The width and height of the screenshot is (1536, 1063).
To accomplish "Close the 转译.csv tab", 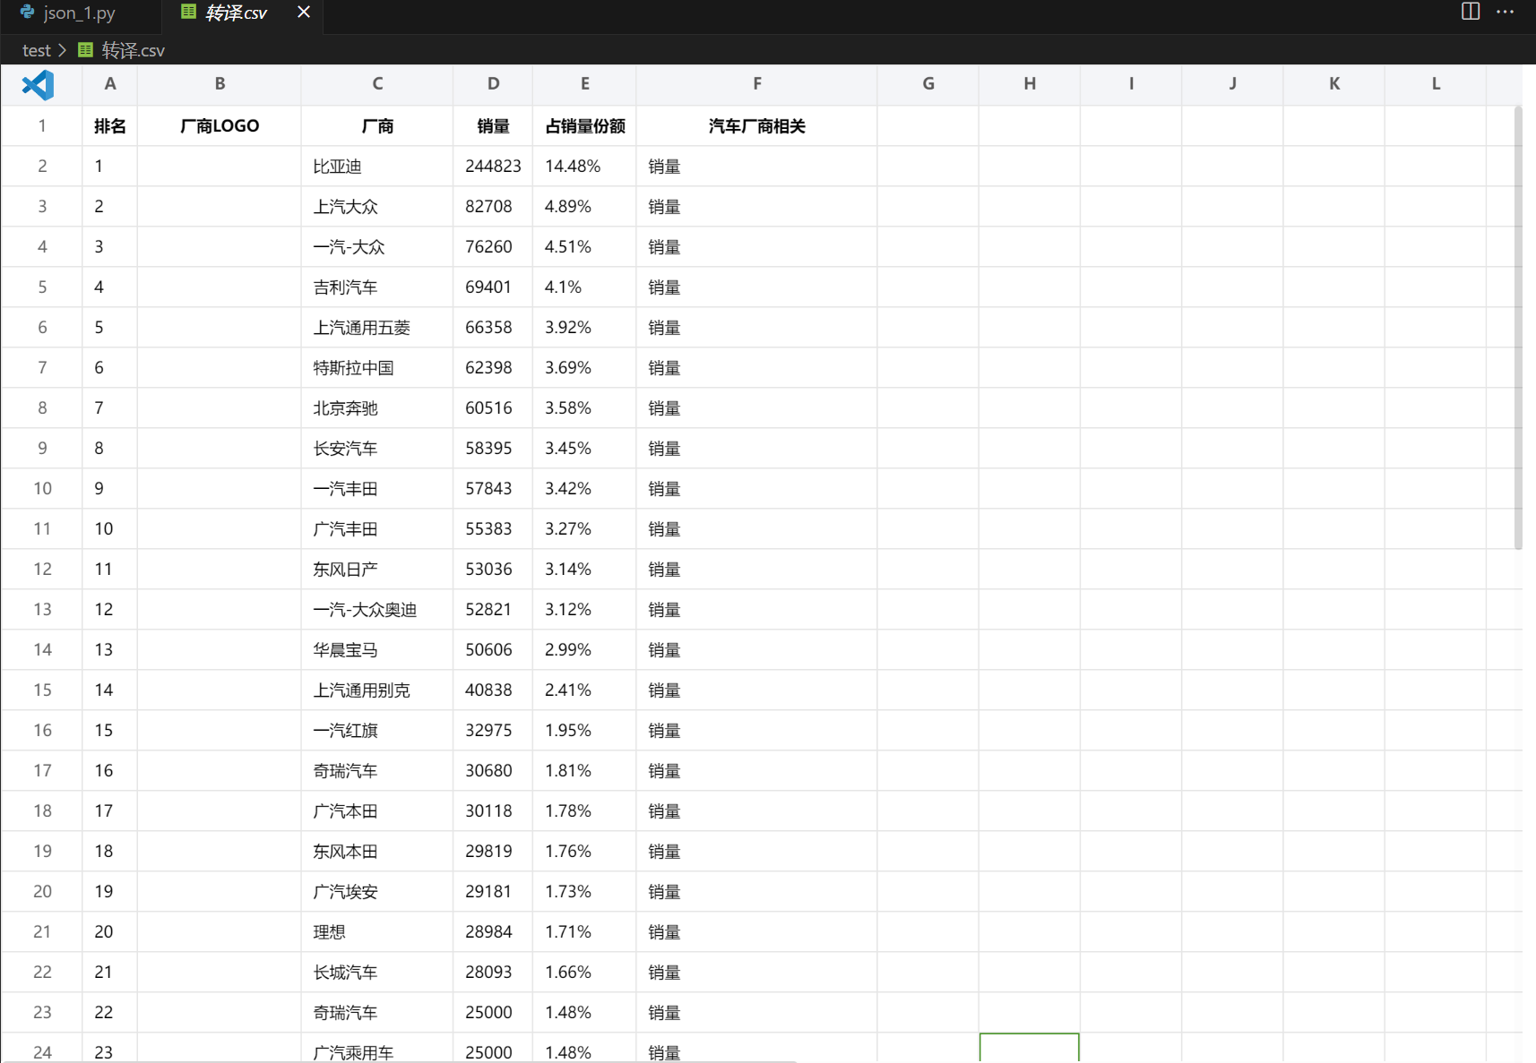I will tap(304, 13).
